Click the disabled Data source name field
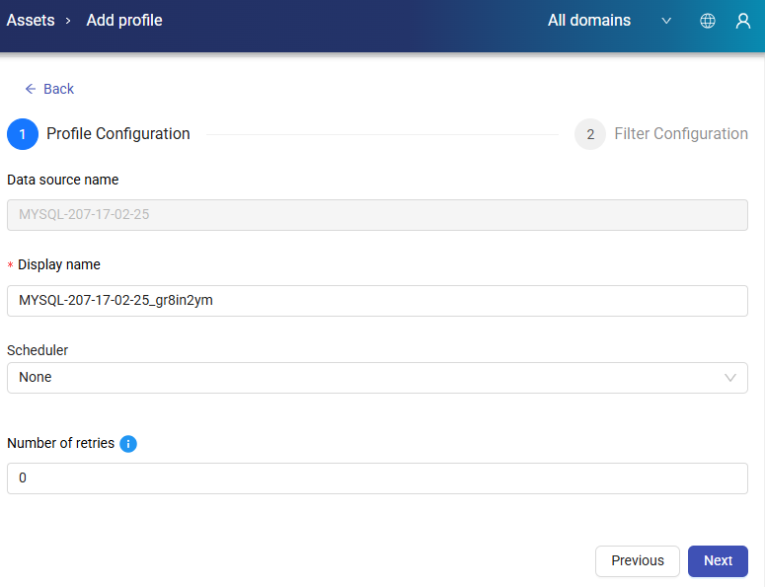 (x=377, y=215)
